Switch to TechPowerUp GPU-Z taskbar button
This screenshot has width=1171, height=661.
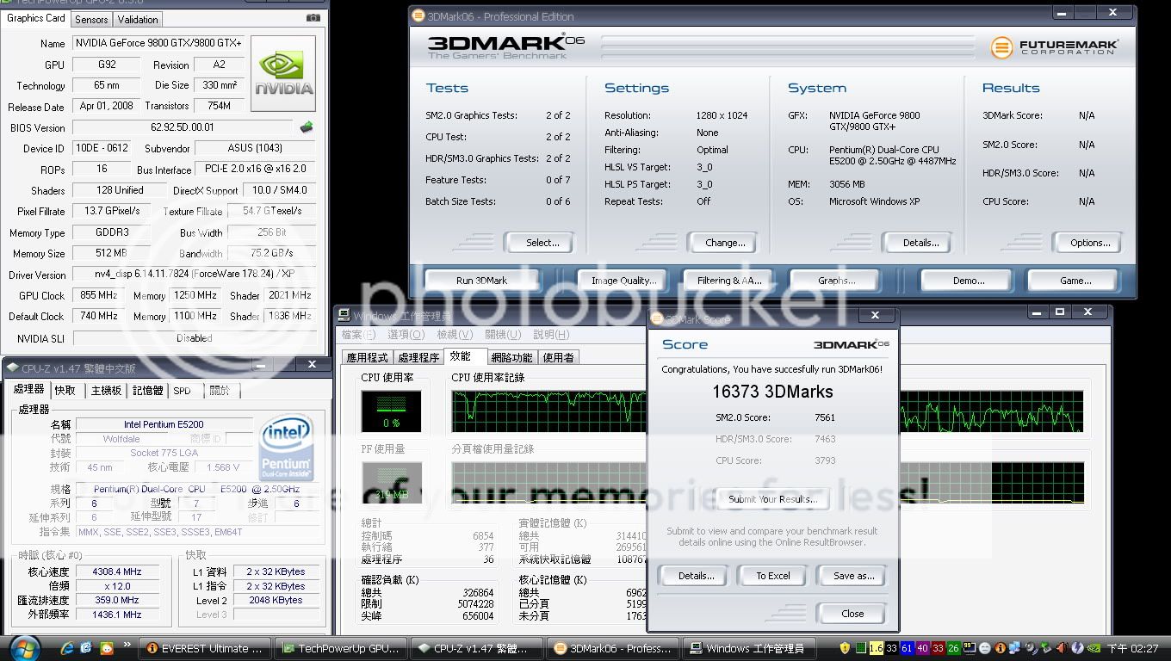[341, 648]
